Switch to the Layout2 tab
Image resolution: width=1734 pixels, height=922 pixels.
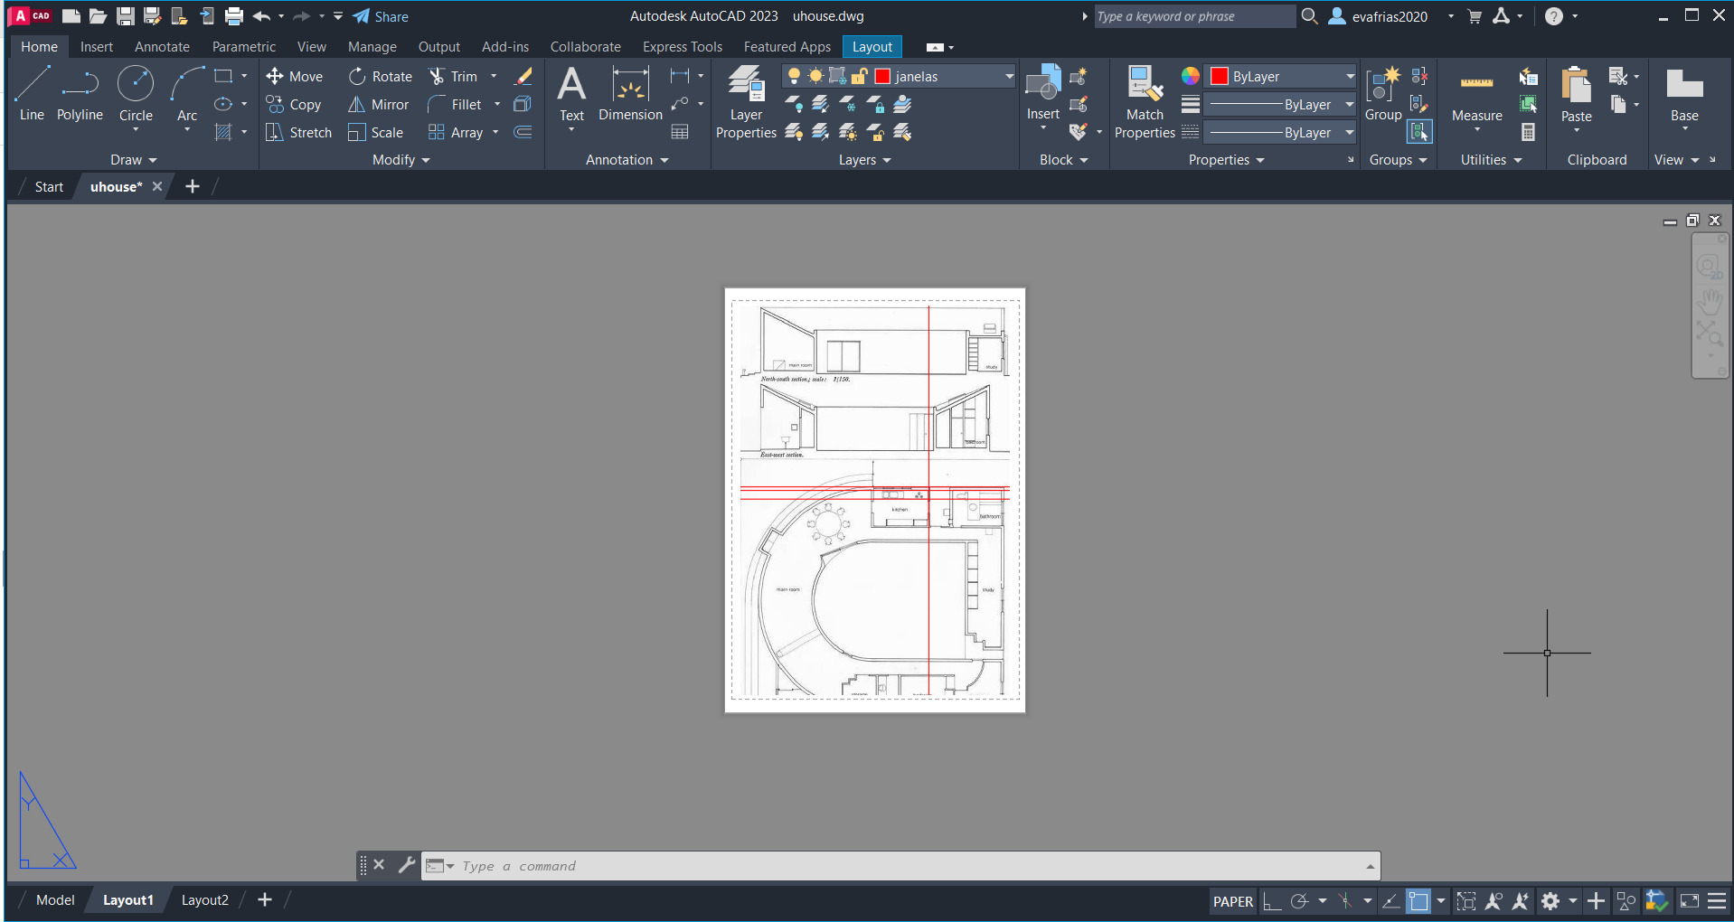[205, 900]
